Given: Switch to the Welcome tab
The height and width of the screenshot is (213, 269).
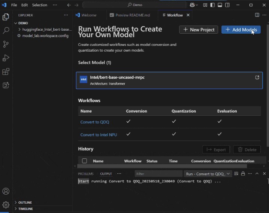Looking at the screenshot, I should click(x=89, y=15).
